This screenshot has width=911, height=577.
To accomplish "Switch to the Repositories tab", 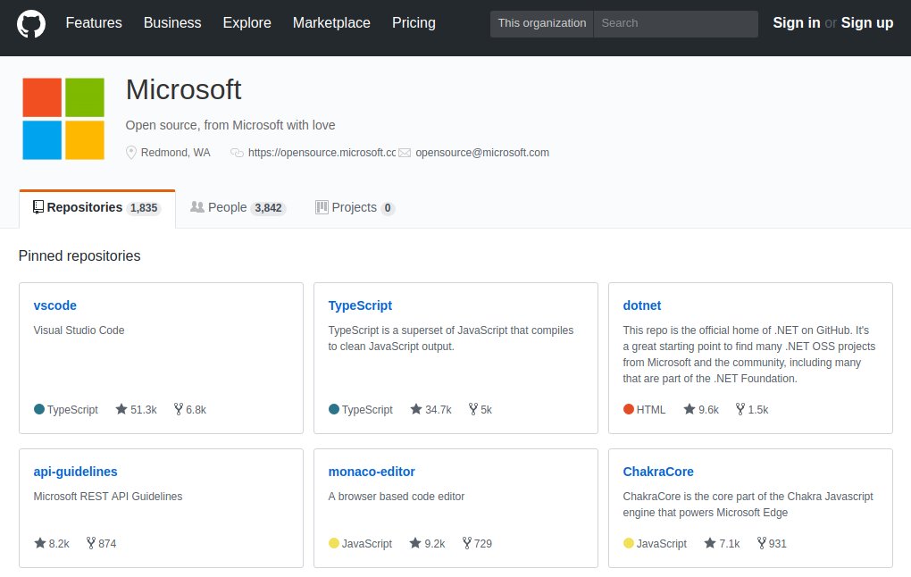I will point(97,208).
